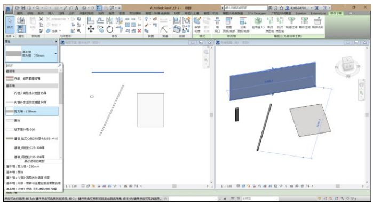
Task: Choose the 地下室外墙-300 wall type
Action: [x=31, y=130]
